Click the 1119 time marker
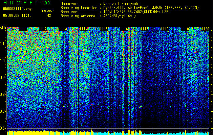This screenshot has height=135, width=213. pos(185,29)
